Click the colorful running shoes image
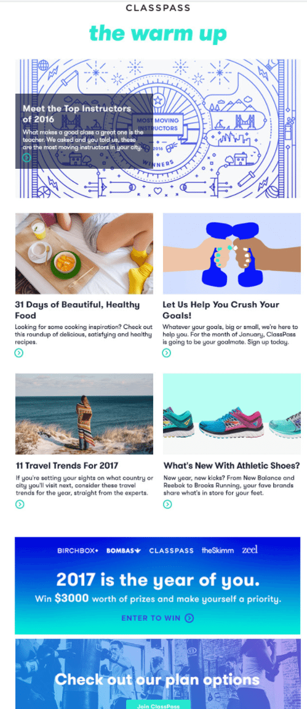Image resolution: width=307 pixels, height=709 pixels. (231, 414)
